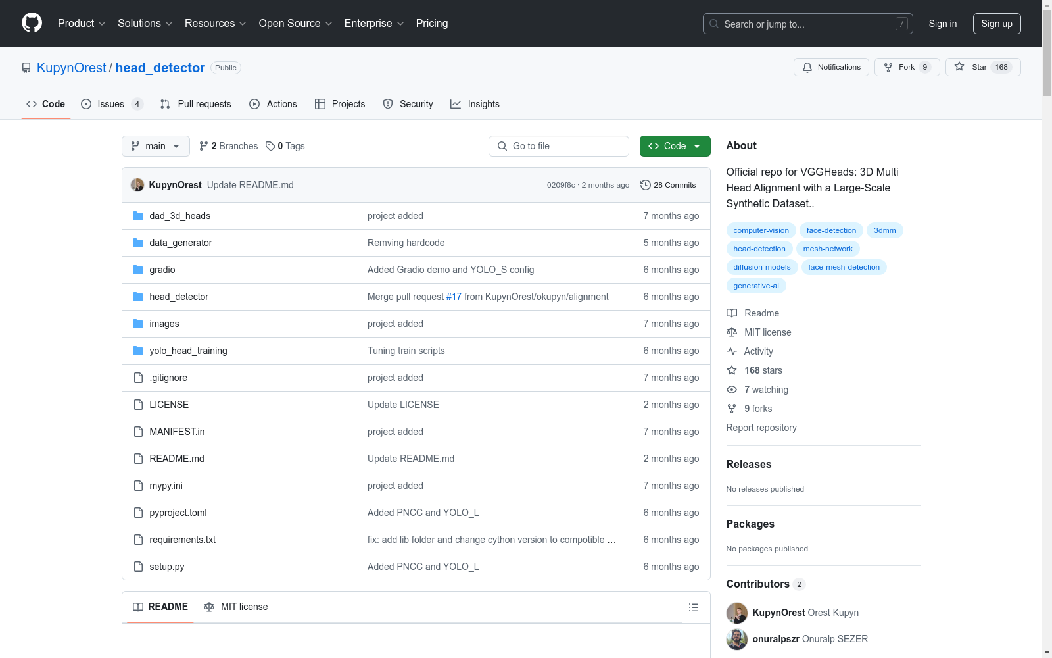Open the README.md file
Viewport: 1052px width, 658px height.
[177, 459]
